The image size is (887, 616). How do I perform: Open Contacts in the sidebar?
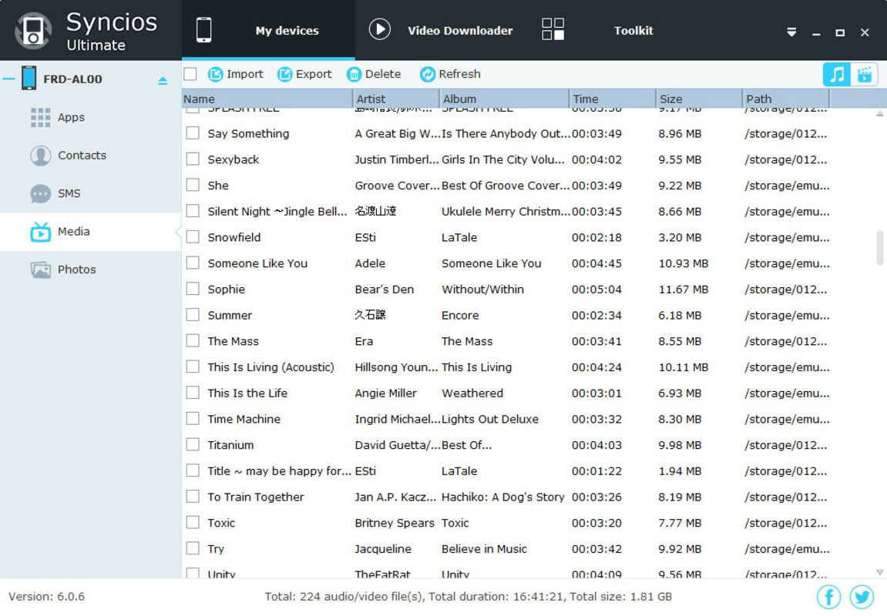click(68, 156)
